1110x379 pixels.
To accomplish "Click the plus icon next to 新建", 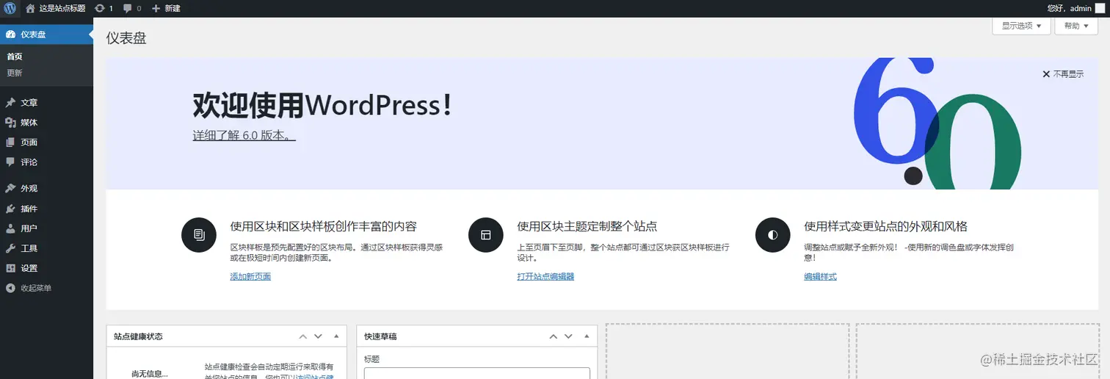I will tap(156, 8).
